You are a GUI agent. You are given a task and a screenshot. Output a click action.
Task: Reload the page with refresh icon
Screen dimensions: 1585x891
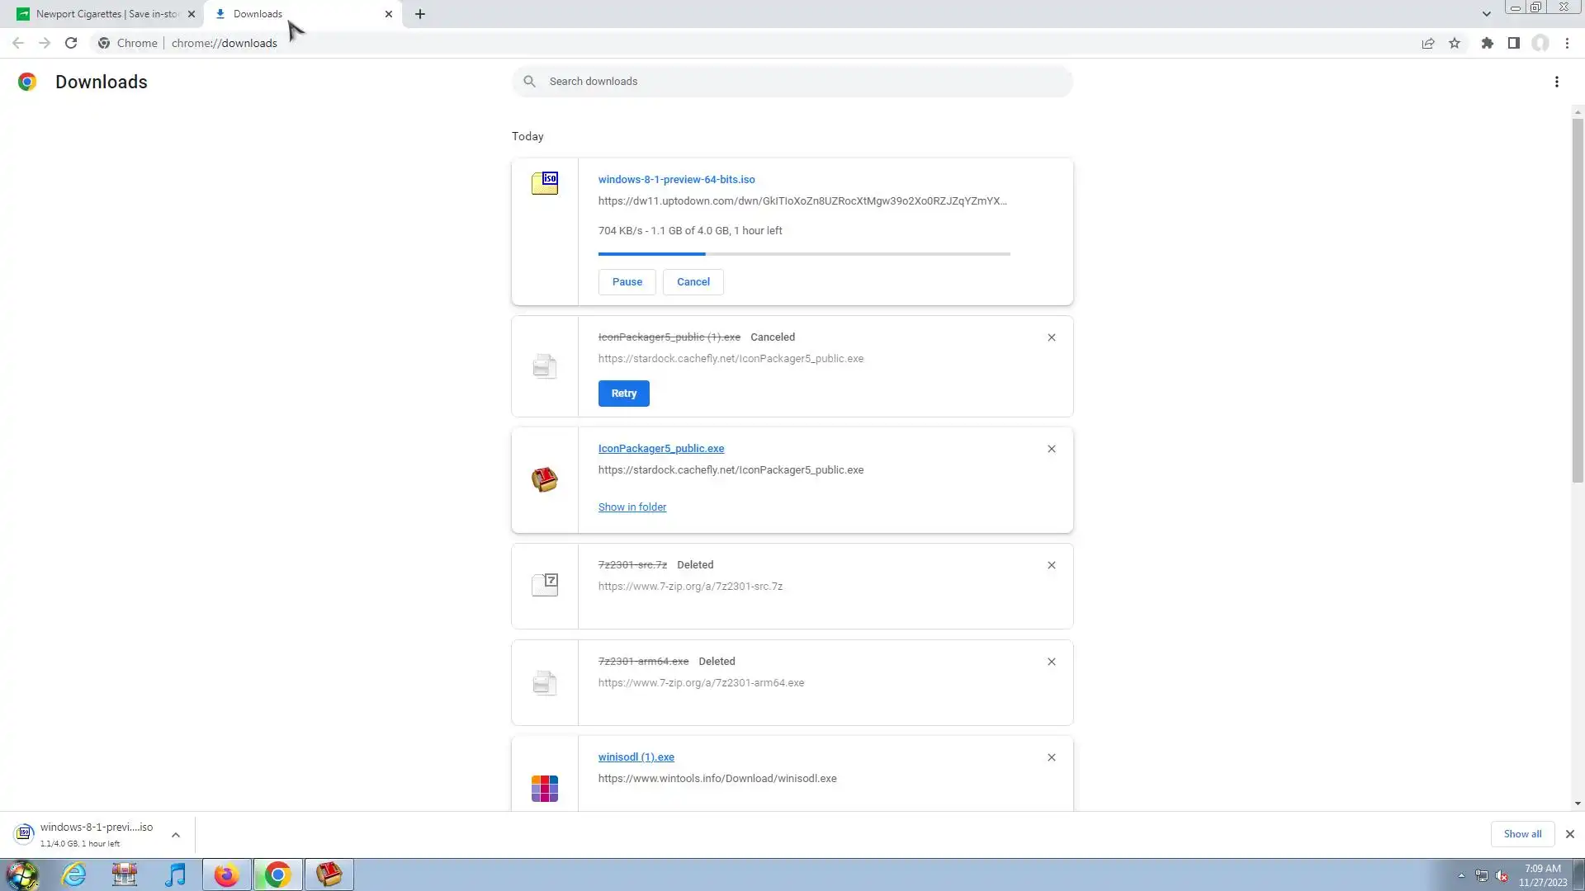[x=71, y=43]
